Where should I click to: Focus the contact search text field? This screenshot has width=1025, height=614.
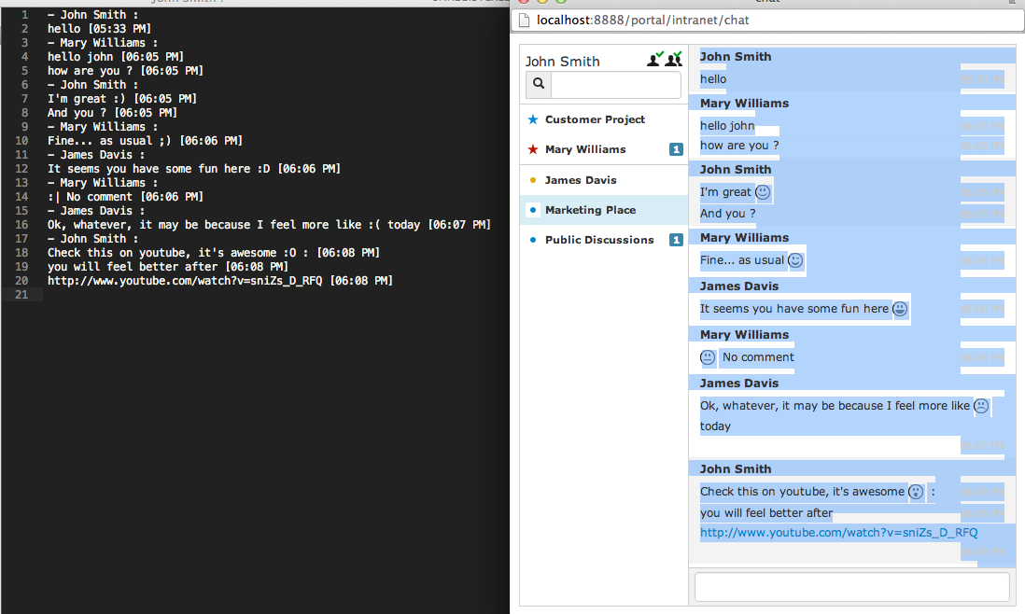click(x=615, y=85)
